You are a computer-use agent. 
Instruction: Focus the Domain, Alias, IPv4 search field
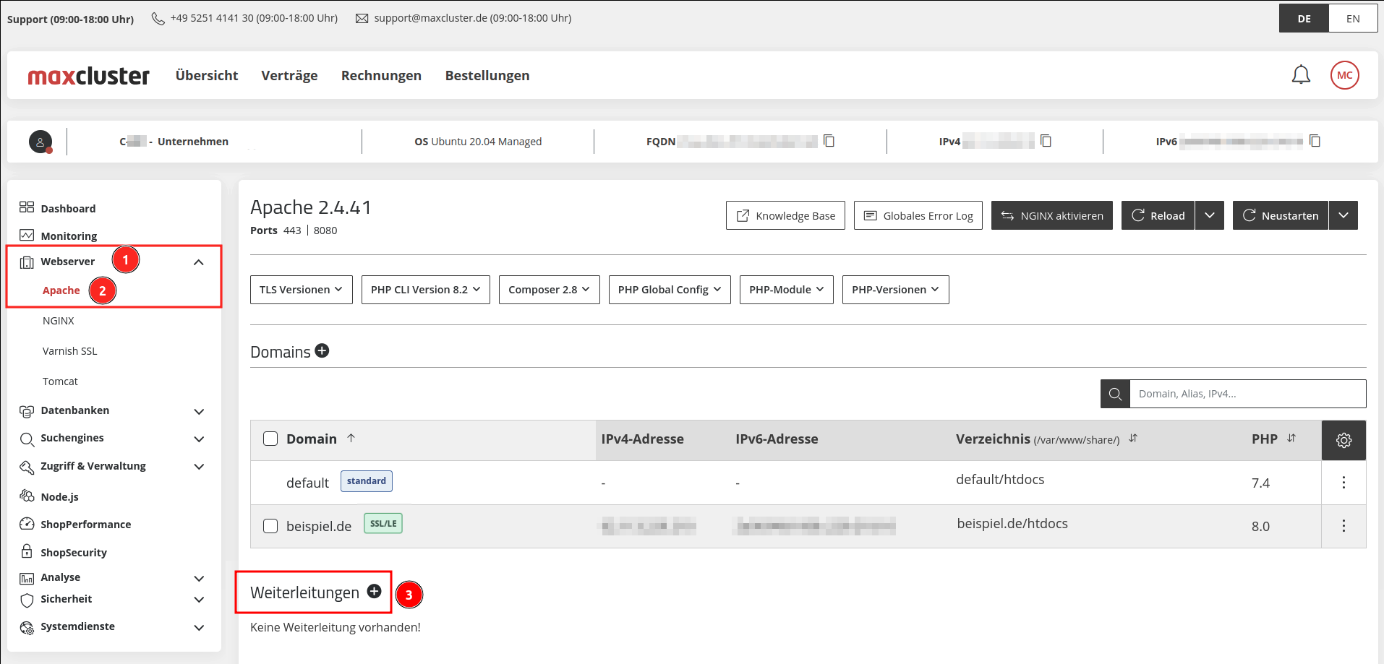click(1248, 394)
